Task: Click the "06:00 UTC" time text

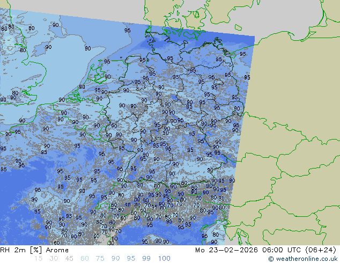Action: [x=282, y=250]
